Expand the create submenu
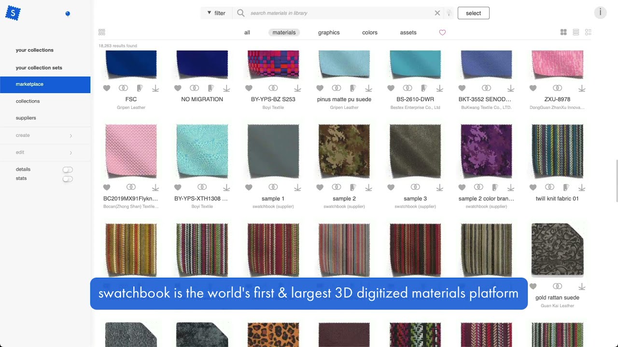The width and height of the screenshot is (618, 347). point(45,135)
